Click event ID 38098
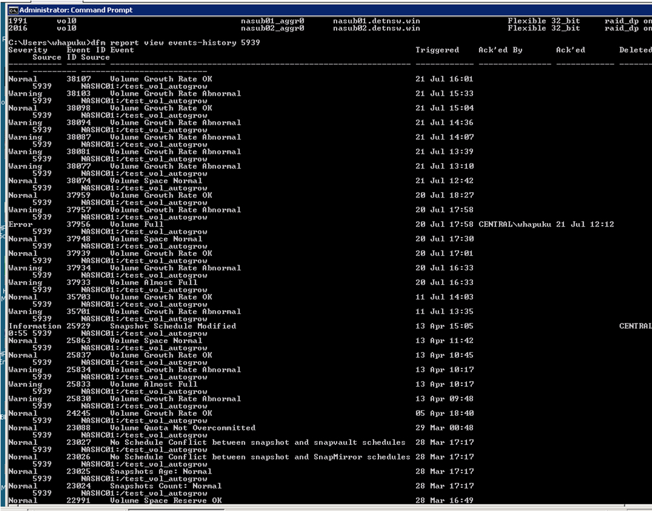The image size is (652, 511). tap(79, 108)
